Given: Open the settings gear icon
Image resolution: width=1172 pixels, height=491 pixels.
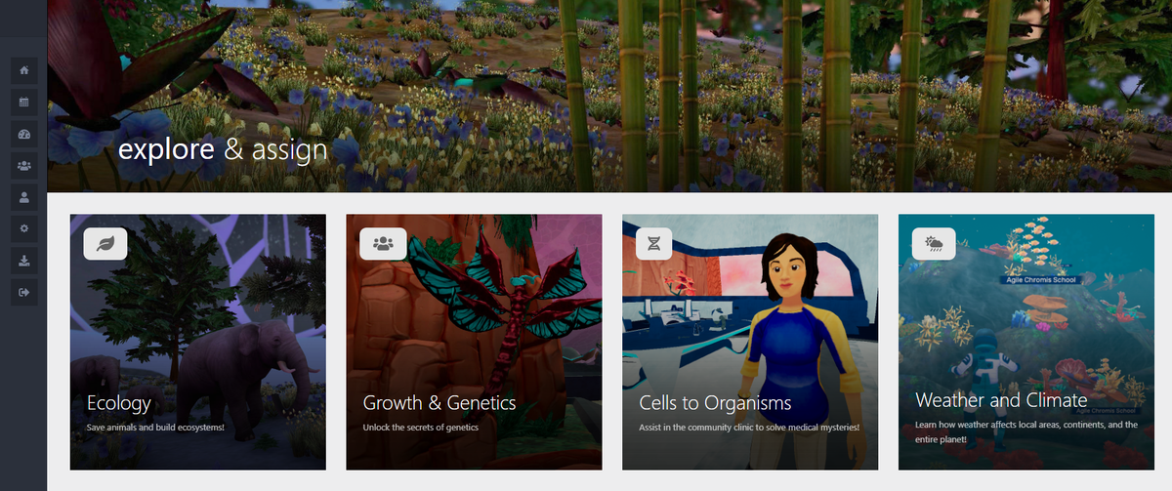Looking at the screenshot, I should point(24,228).
